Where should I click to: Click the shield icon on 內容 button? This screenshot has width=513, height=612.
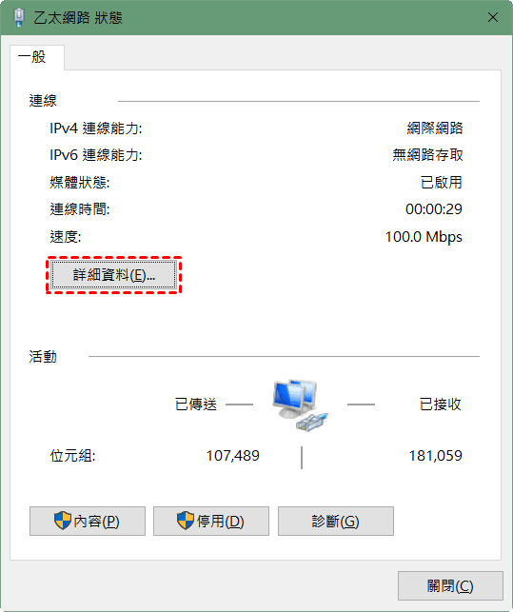(63, 521)
